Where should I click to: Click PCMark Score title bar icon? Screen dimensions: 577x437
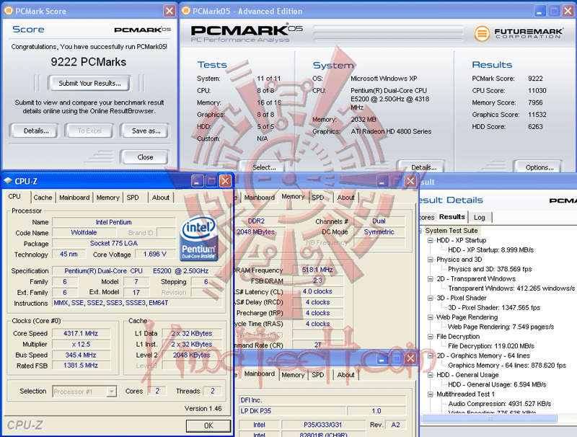point(8,11)
